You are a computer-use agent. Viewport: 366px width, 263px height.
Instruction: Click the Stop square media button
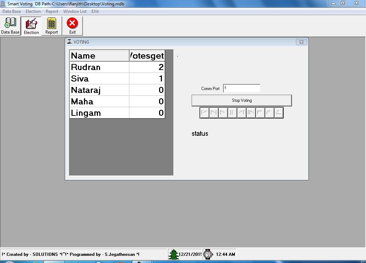(260, 113)
